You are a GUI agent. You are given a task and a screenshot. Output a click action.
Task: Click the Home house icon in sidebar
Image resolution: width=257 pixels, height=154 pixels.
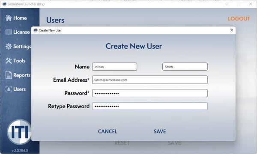click(9, 18)
